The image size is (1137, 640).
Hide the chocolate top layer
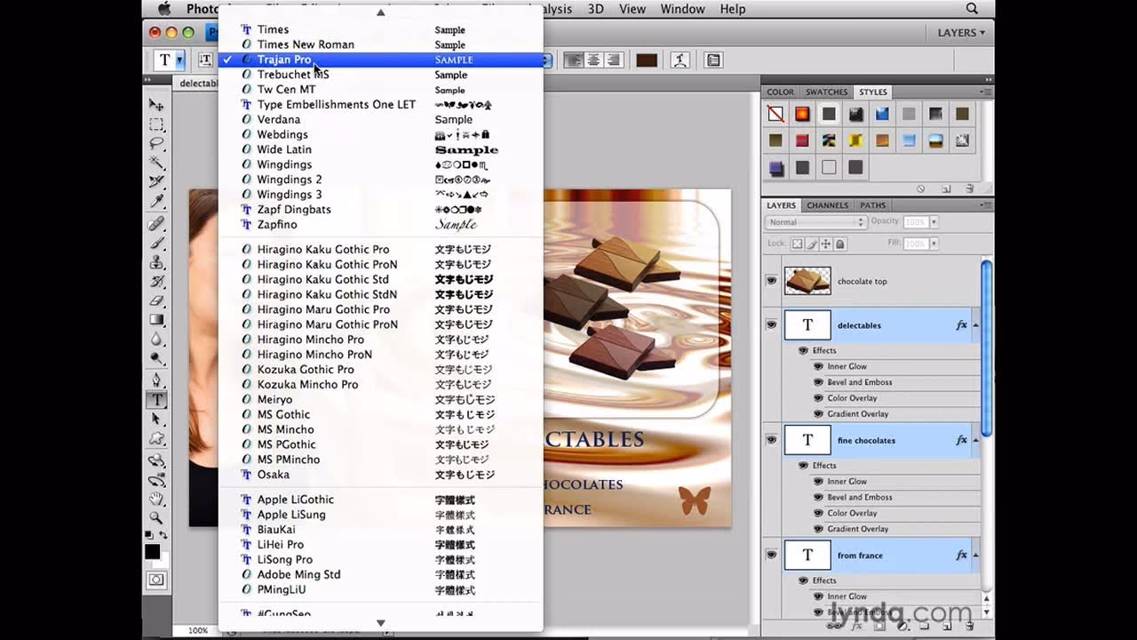[x=772, y=281]
